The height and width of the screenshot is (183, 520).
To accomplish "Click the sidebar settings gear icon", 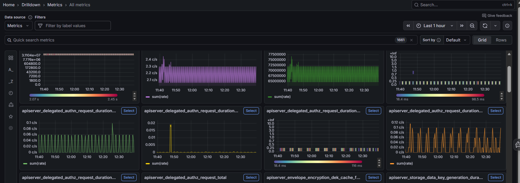I will [11, 128].
